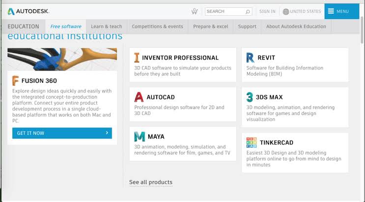Open the MENU button
Image resolution: width=365 pixels, height=202 pixels.
click(342, 11)
